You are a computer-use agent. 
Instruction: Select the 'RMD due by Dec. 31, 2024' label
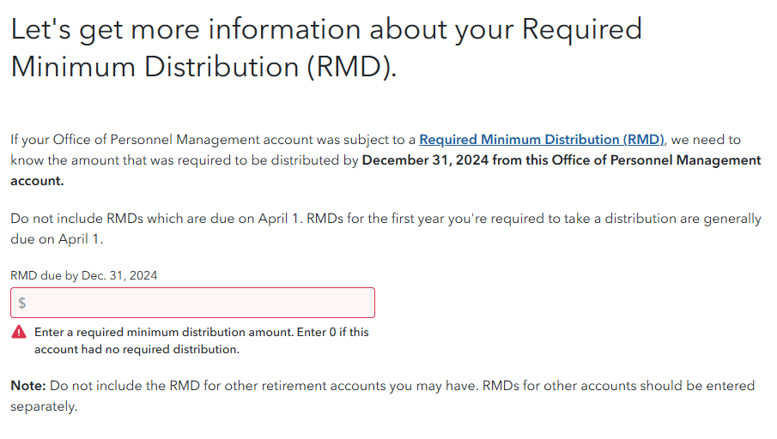(x=84, y=276)
